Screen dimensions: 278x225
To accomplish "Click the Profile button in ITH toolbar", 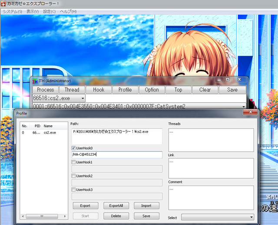I will pos(125,90).
